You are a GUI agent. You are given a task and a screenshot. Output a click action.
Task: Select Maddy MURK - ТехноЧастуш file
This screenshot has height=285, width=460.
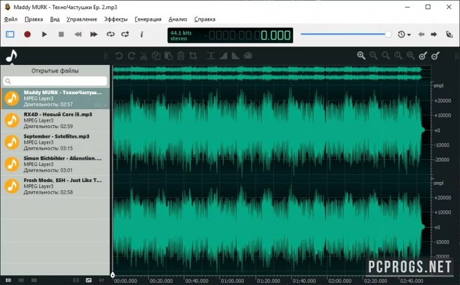55,98
